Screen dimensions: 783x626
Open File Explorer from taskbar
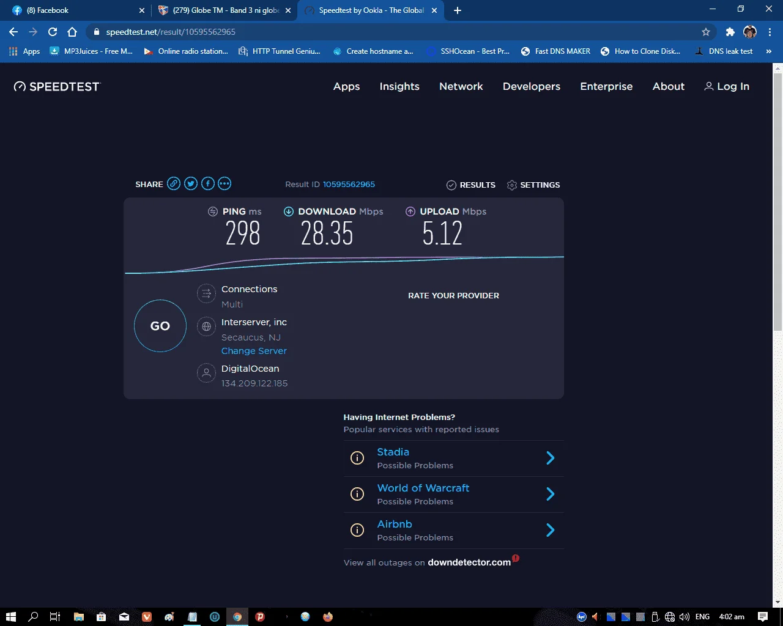click(x=78, y=617)
